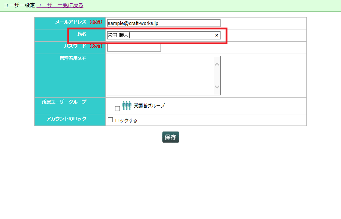Click memo textarea scroll up arrow
341x219 pixels.
click(x=217, y=64)
